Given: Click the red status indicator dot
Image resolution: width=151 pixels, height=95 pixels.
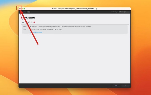Looking at the screenshot, I should coord(34,22).
